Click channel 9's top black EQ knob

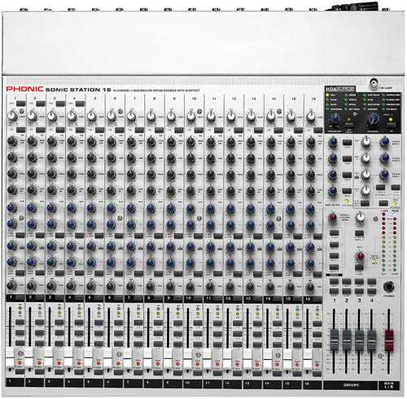pyautogui.click(x=171, y=142)
